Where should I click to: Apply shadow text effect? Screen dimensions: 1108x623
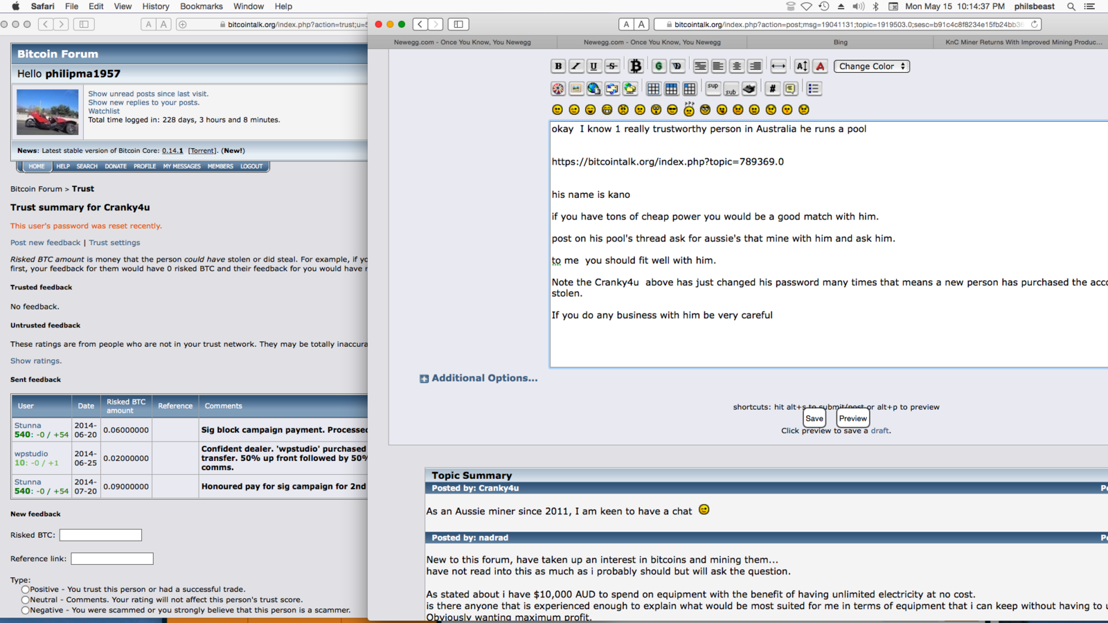point(677,66)
